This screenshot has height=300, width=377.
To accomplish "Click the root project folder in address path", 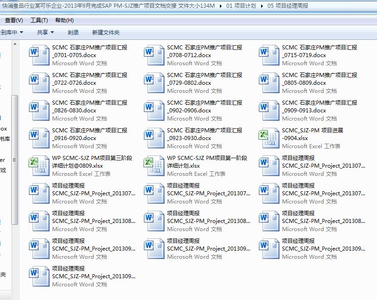I will coord(108,5).
